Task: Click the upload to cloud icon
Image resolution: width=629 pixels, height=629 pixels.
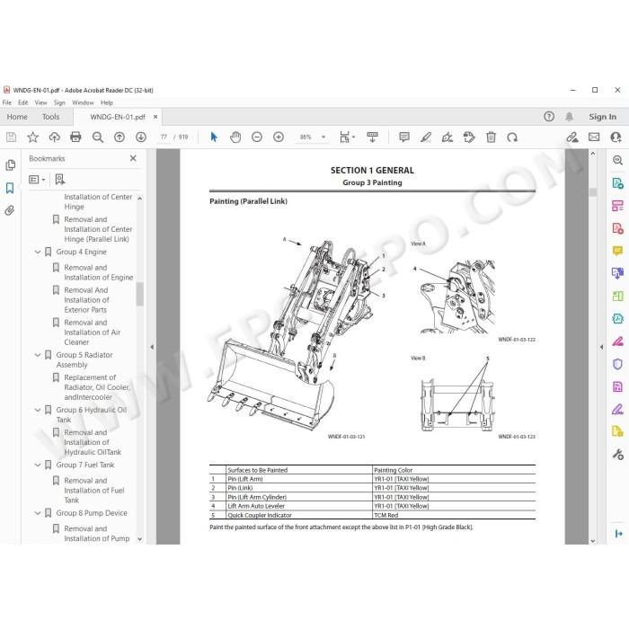Action: (54, 137)
